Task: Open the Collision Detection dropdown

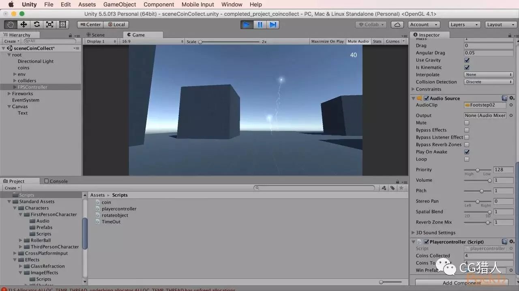Action: click(489, 82)
